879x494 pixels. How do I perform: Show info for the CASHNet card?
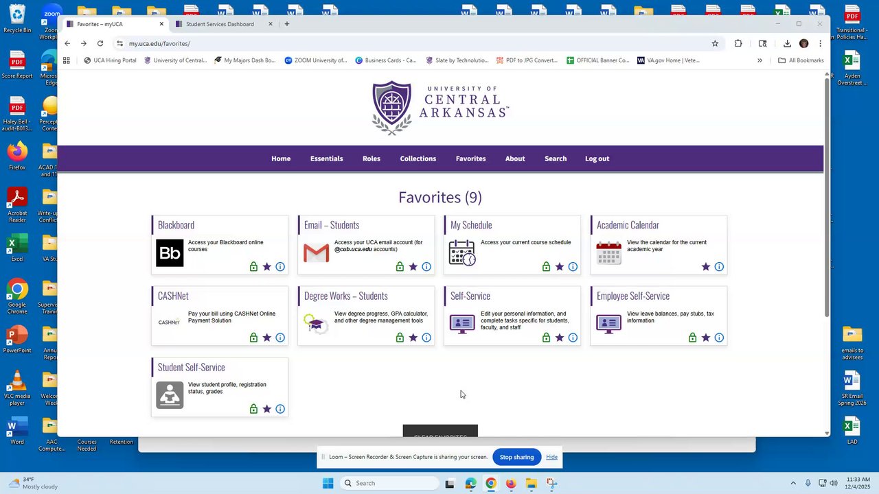point(280,338)
